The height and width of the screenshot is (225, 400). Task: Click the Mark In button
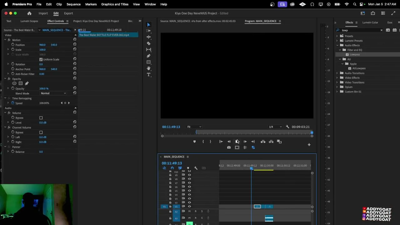[x=203, y=142]
